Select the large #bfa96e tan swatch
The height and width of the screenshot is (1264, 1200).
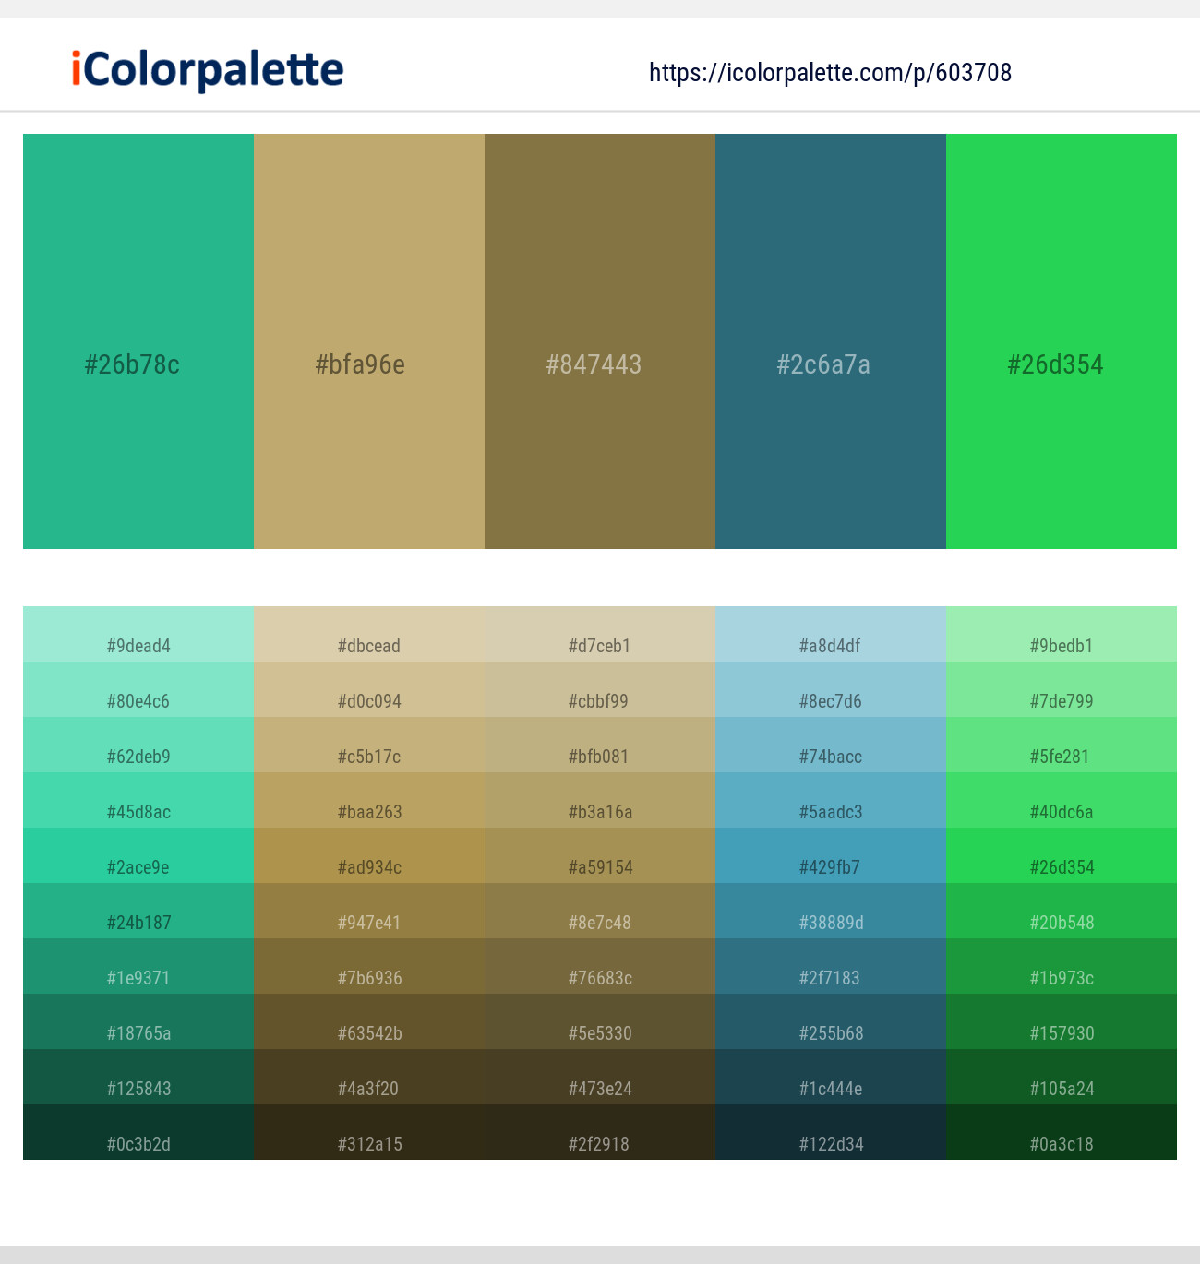click(369, 341)
